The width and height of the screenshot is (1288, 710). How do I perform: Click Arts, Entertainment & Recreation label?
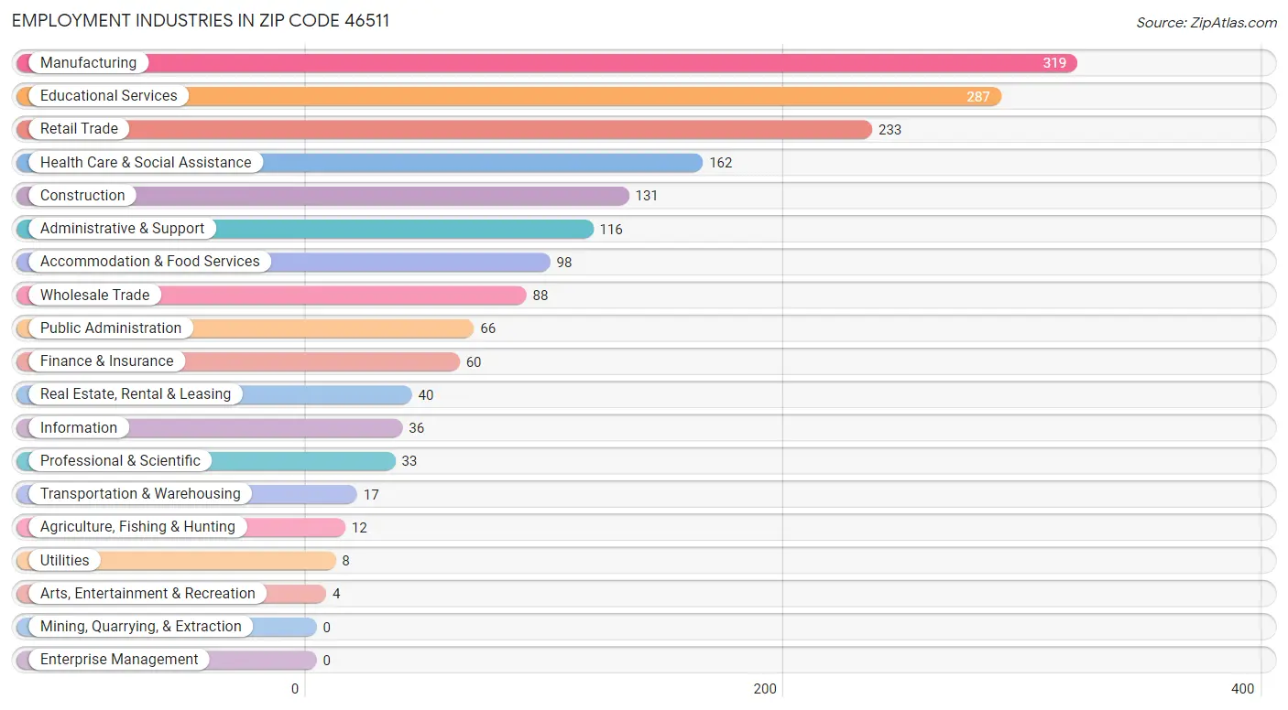point(147,593)
